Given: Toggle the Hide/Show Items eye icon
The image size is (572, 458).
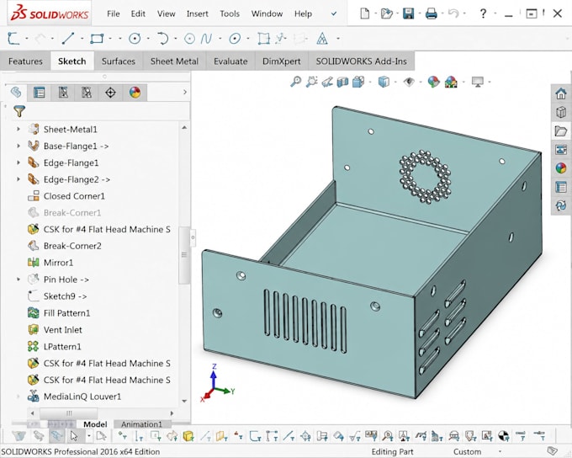Looking at the screenshot, I should (409, 82).
